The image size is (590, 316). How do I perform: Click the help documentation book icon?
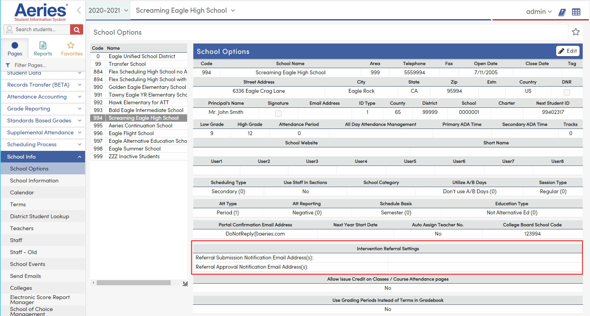(x=562, y=12)
